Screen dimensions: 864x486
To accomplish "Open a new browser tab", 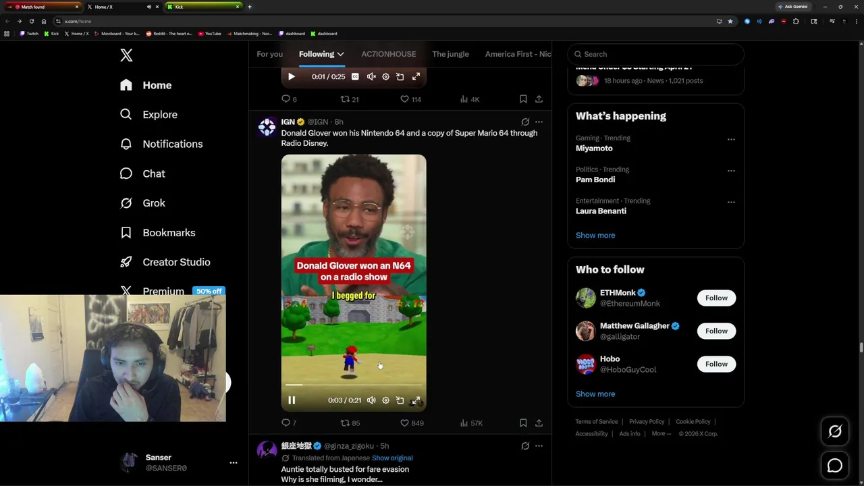I will click(x=250, y=7).
